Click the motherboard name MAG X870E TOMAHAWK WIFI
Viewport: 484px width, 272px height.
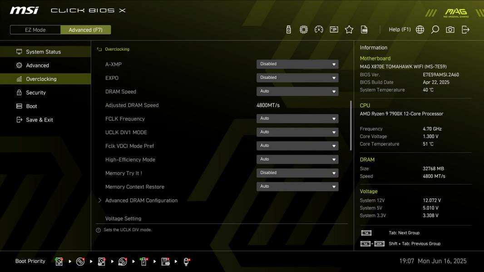point(403,67)
